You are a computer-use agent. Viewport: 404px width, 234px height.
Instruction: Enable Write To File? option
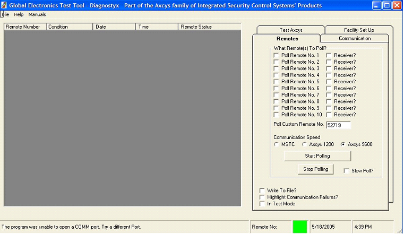click(262, 190)
